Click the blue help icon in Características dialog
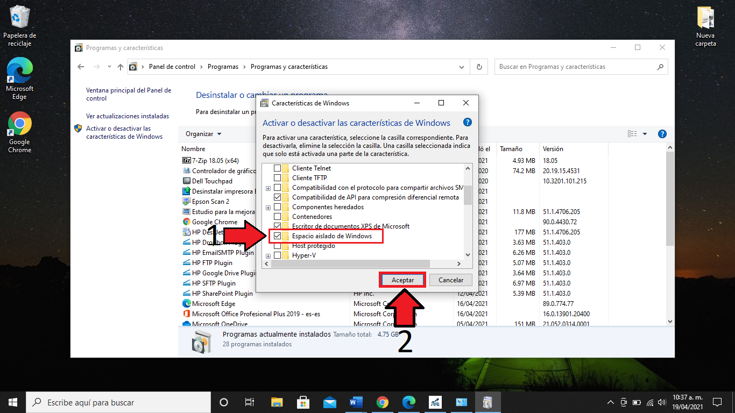The height and width of the screenshot is (413, 735). (468, 123)
